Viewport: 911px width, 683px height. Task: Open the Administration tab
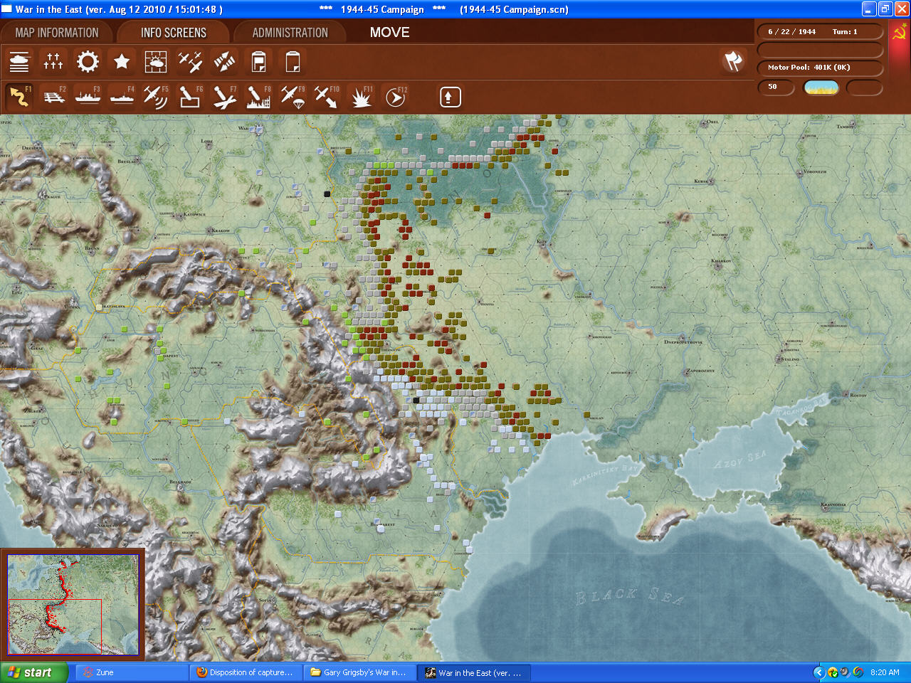tap(290, 33)
